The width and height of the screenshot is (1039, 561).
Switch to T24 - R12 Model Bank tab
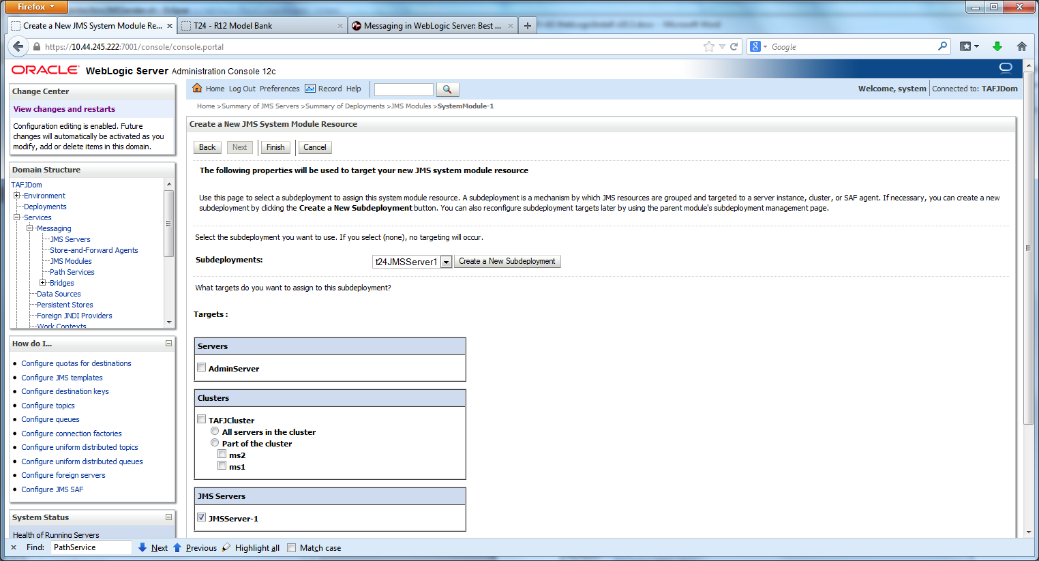[x=262, y=26]
